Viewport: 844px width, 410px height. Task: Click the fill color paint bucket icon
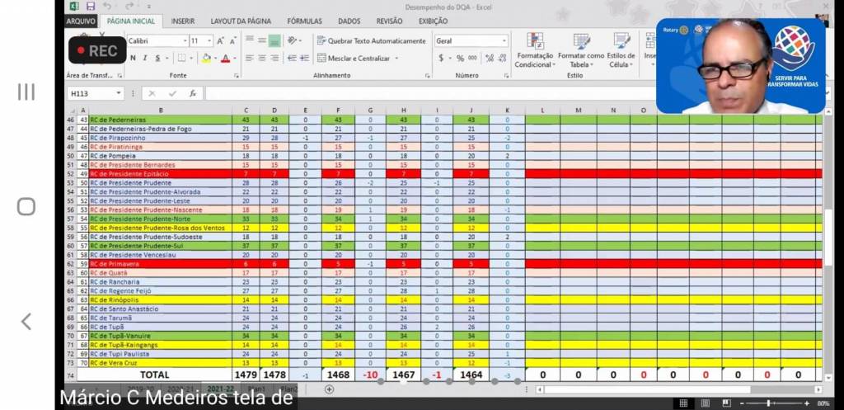205,58
